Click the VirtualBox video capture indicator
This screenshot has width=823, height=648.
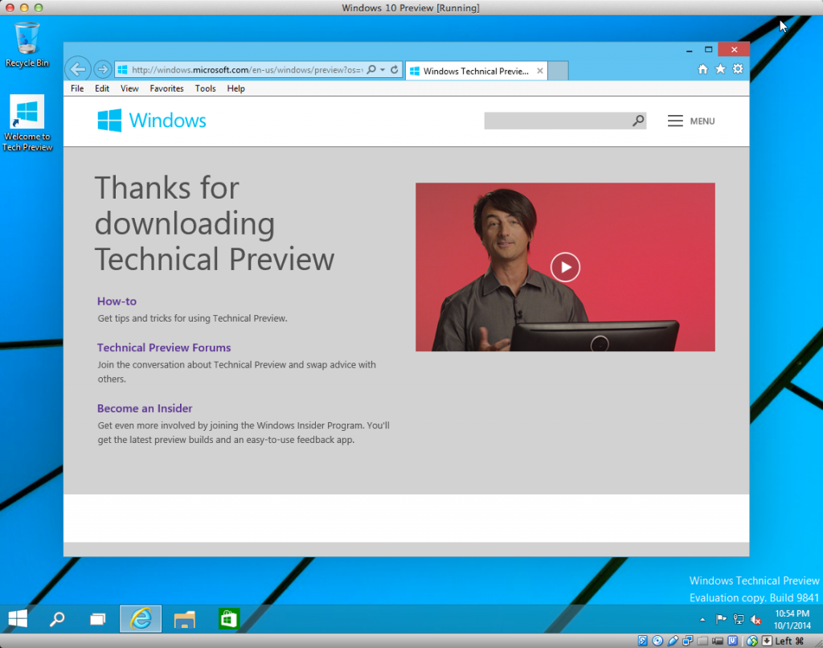718,641
